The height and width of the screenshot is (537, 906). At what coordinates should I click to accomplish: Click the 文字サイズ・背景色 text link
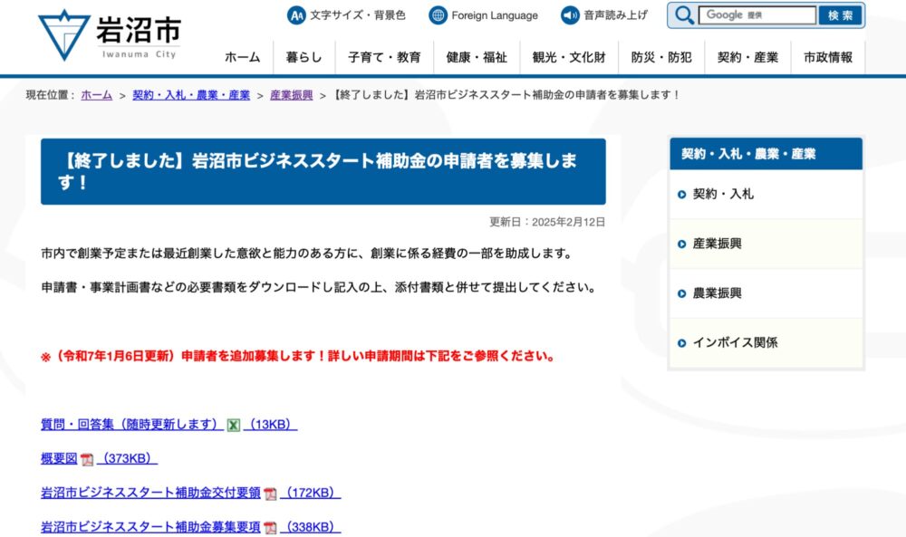pos(358,15)
